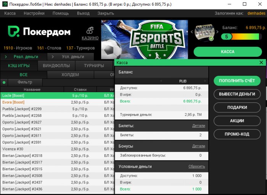Open the Настройки menu
The width and height of the screenshot is (267, 195).
34,13
